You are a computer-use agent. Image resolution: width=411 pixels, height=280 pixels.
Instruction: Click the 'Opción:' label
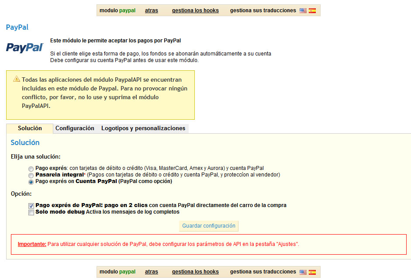click(21, 194)
